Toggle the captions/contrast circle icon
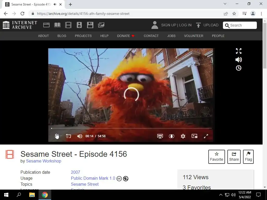This screenshot has height=200, width=267. pyautogui.click(x=172, y=136)
